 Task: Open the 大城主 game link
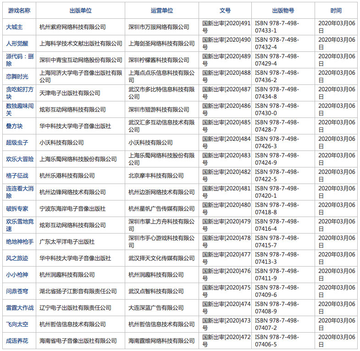(x=14, y=27)
